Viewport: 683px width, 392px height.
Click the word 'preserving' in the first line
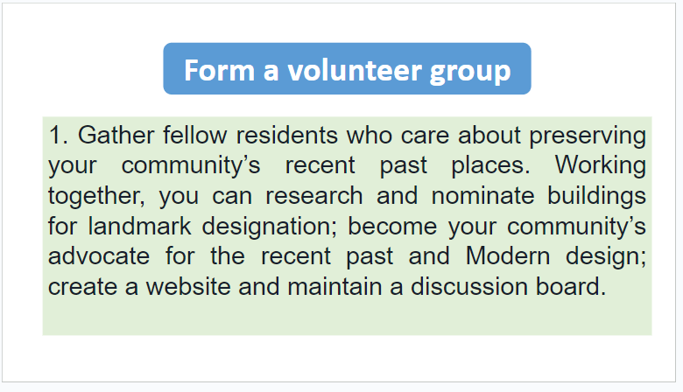pos(588,137)
